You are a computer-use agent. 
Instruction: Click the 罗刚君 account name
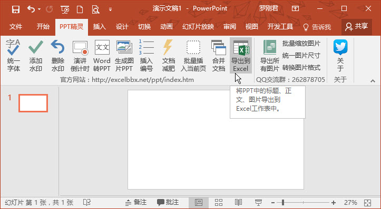pyautogui.click(x=268, y=8)
